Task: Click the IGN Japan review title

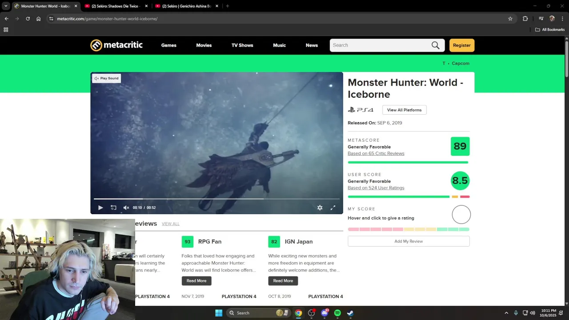Action: (x=299, y=242)
